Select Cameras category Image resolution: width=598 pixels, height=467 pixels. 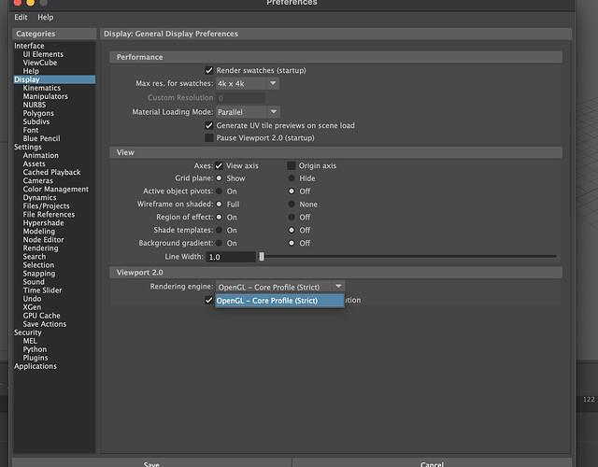click(x=37, y=180)
